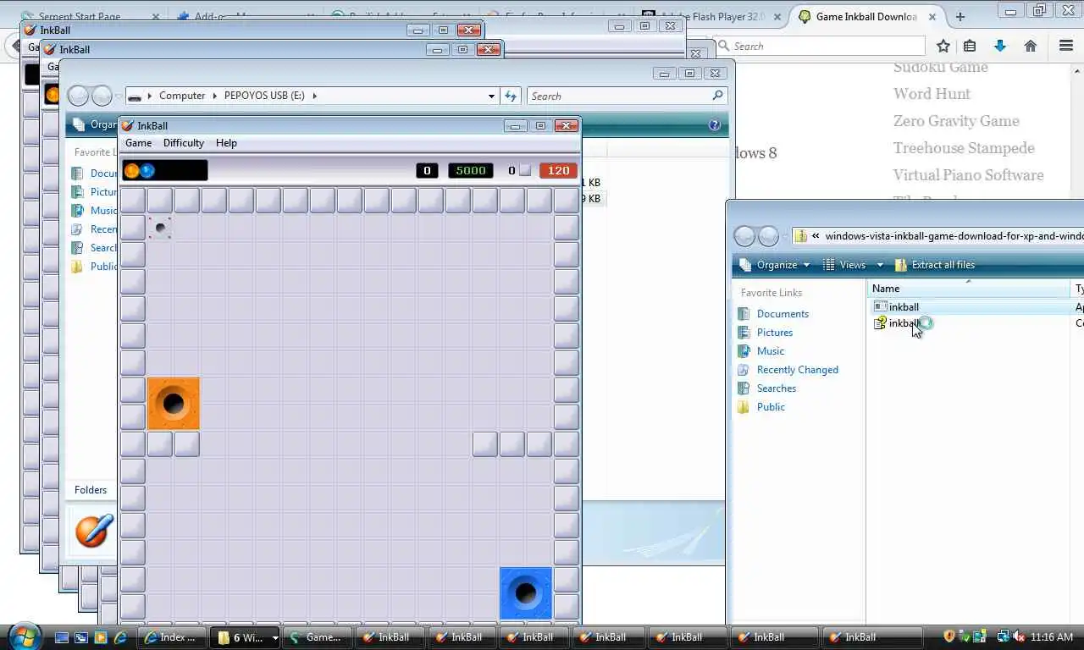Image resolution: width=1084 pixels, height=650 pixels.
Task: Switch to Game Inkball Download browser tab
Action: pos(866,16)
